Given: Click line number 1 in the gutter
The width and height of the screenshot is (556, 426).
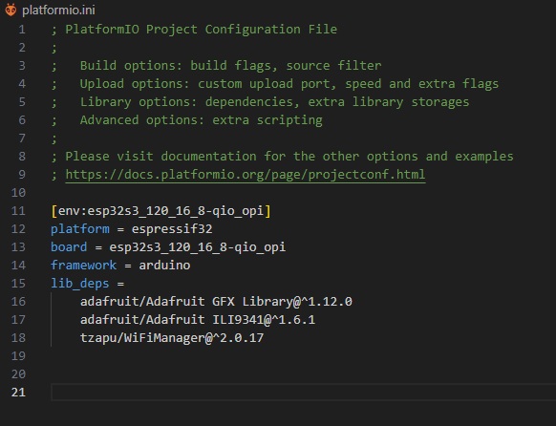Looking at the screenshot, I should point(22,30).
